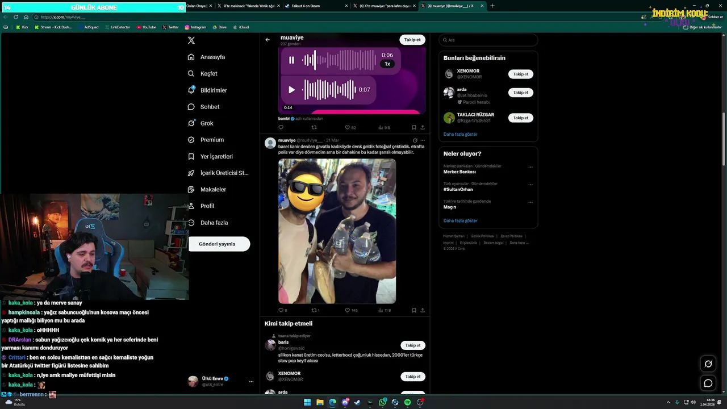Open Daha fazla göster under suggestions
The height and width of the screenshot is (409, 727).
pos(460,135)
